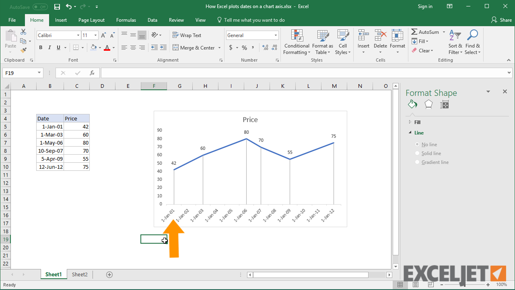Switch to the Page Layout ribbon tab
This screenshot has height=290, width=515.
click(x=91, y=20)
